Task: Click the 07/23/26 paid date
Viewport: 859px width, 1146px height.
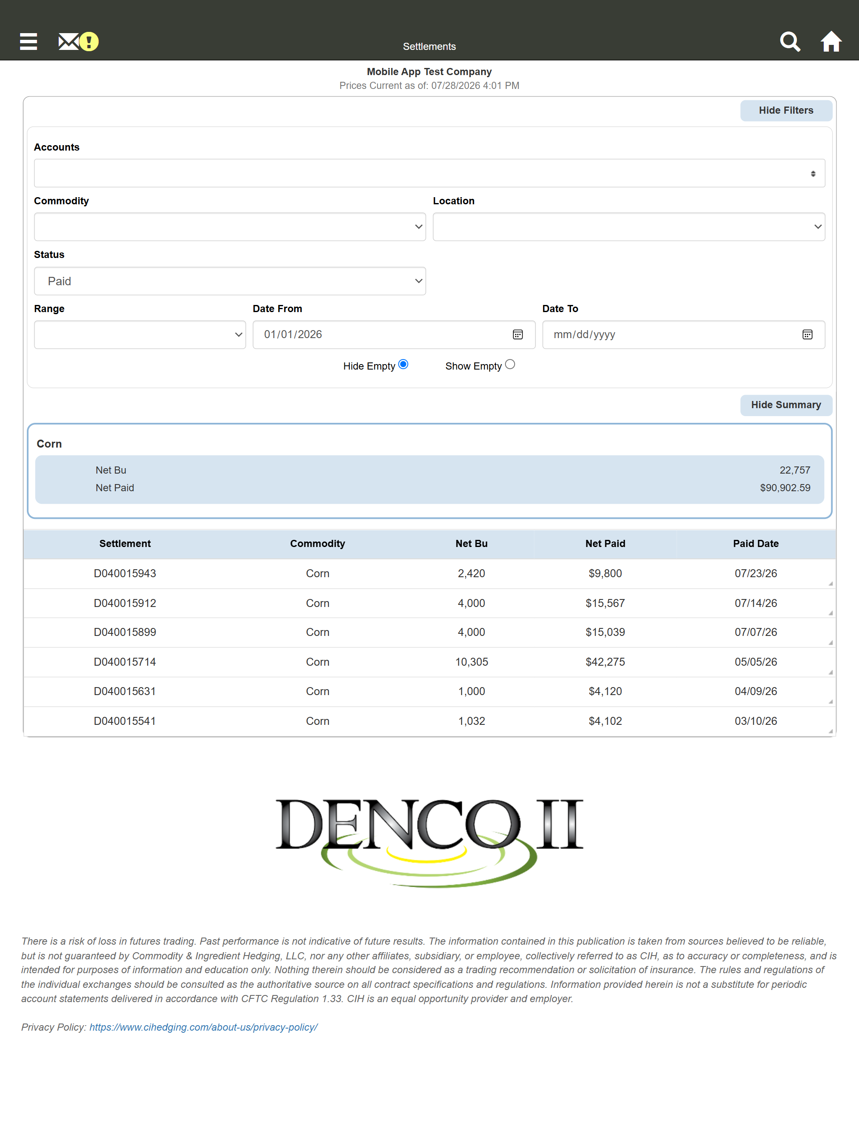Action: click(755, 573)
